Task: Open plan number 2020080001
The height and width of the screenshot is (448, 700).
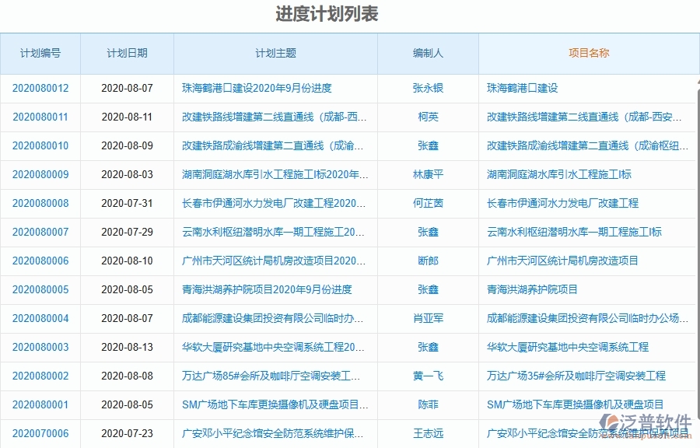Action: (40, 405)
